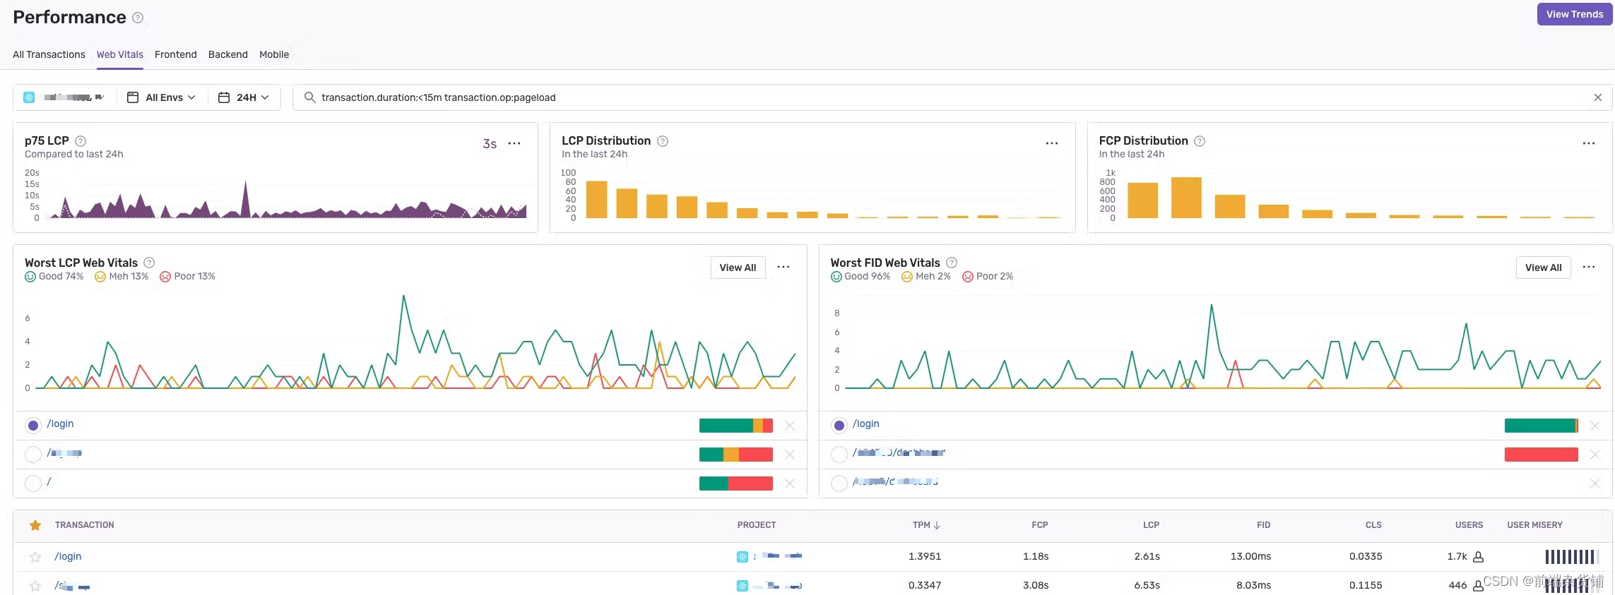Viewport: 1615px width, 595px height.
Task: Open the 24H time range dropdown
Action: coord(244,97)
